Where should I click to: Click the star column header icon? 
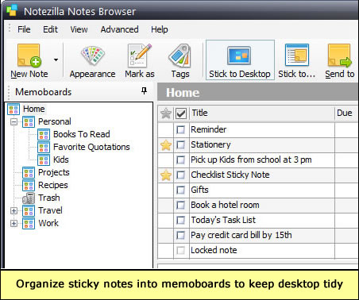pos(166,113)
